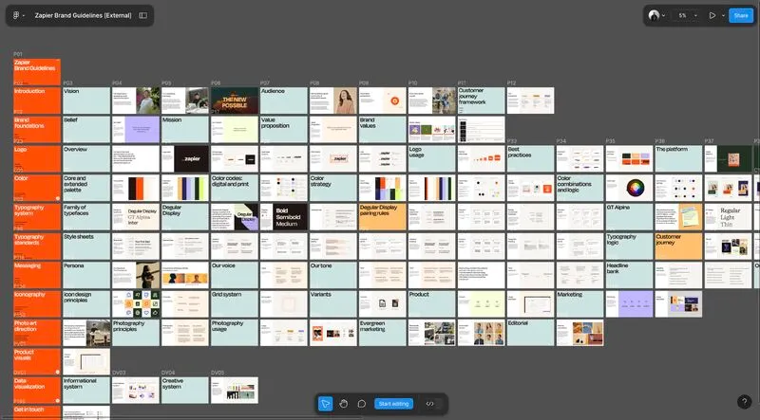Select THE NEW POSSIBLE dark frame
This screenshot has height=420, width=760.
pos(234,100)
